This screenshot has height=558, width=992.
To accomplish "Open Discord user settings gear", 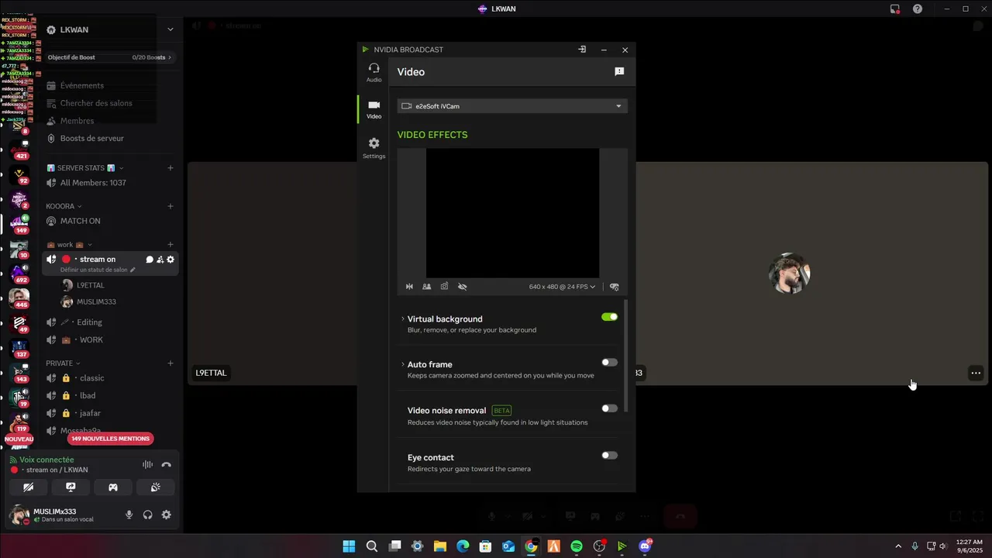I will tap(166, 515).
